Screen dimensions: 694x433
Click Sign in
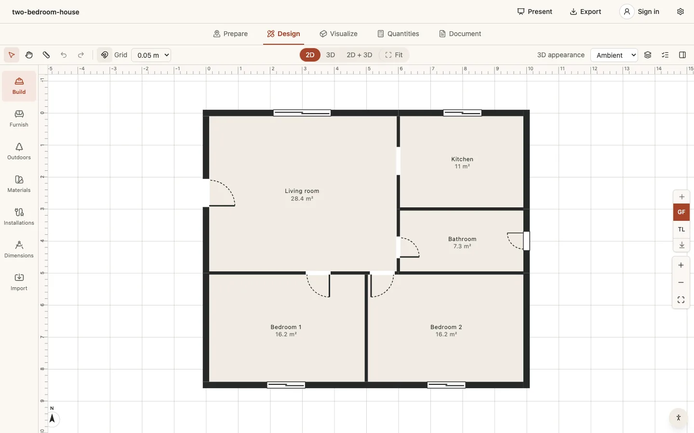(x=640, y=12)
